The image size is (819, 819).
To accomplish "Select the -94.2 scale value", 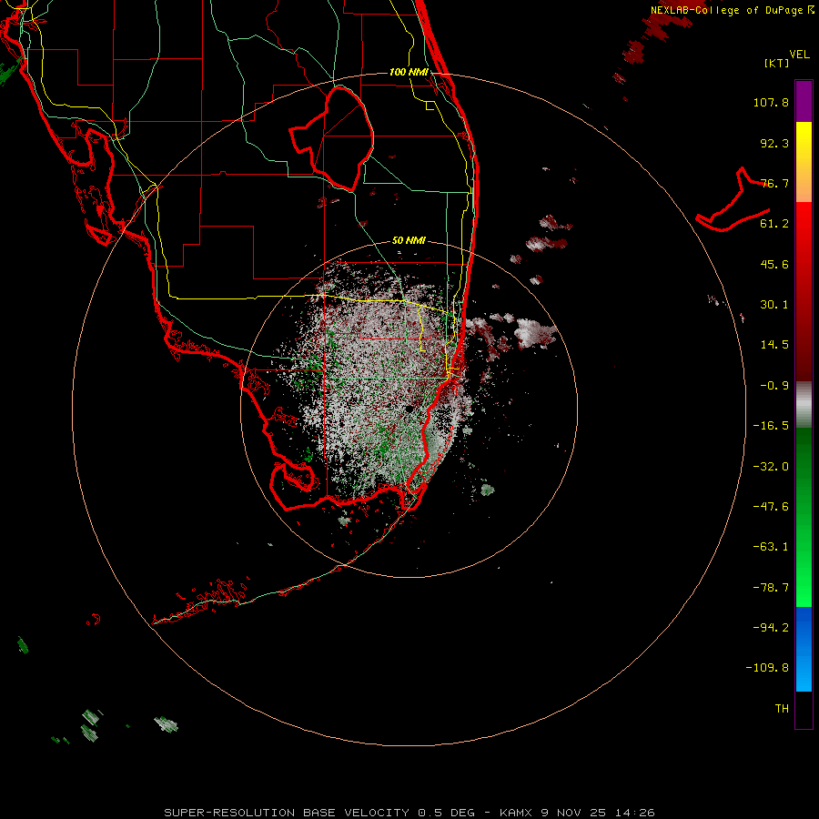I will [771, 627].
